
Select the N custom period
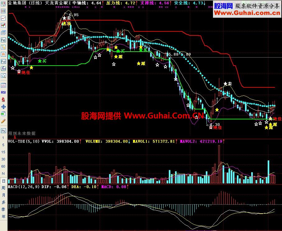[3, 173]
